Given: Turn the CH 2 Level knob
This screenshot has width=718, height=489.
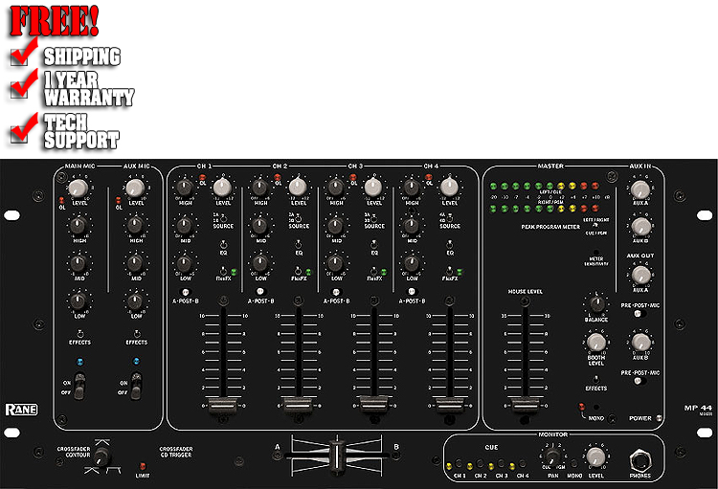Looking at the screenshot, I should pyautogui.click(x=298, y=187).
